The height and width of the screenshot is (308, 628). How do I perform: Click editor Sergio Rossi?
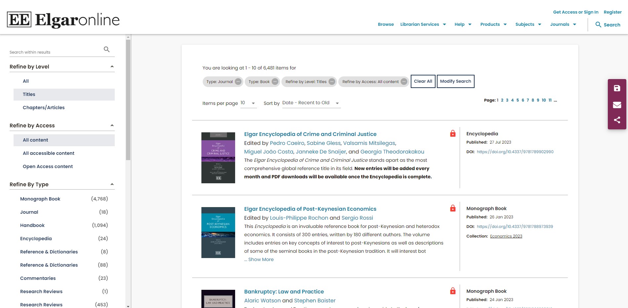pyautogui.click(x=357, y=218)
